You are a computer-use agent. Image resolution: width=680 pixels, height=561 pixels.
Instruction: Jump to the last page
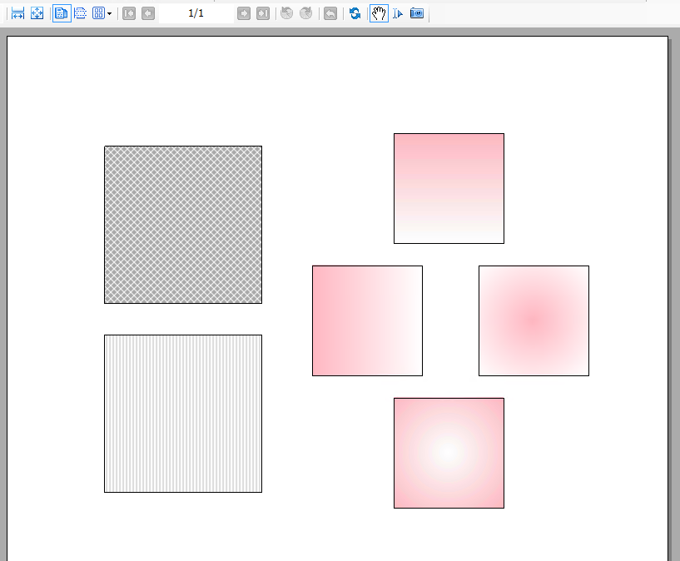click(263, 13)
